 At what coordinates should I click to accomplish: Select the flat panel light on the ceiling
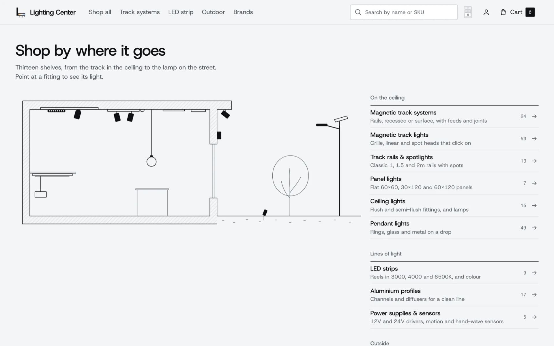(174, 110)
